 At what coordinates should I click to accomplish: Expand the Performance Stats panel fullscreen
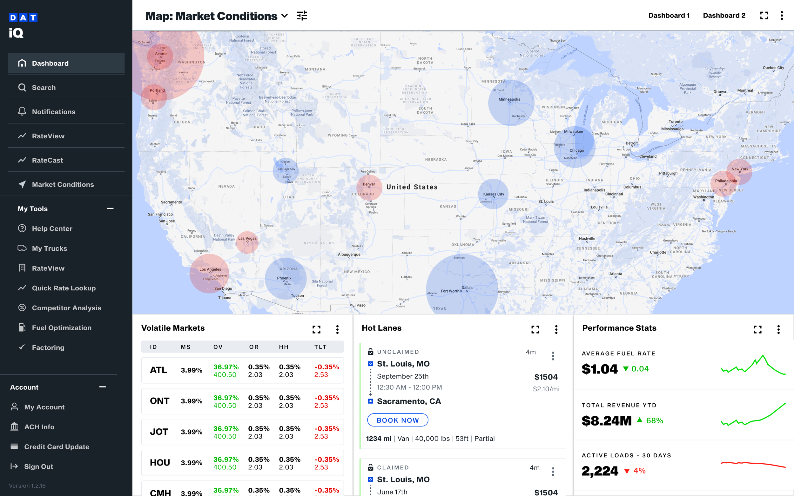[x=757, y=329]
